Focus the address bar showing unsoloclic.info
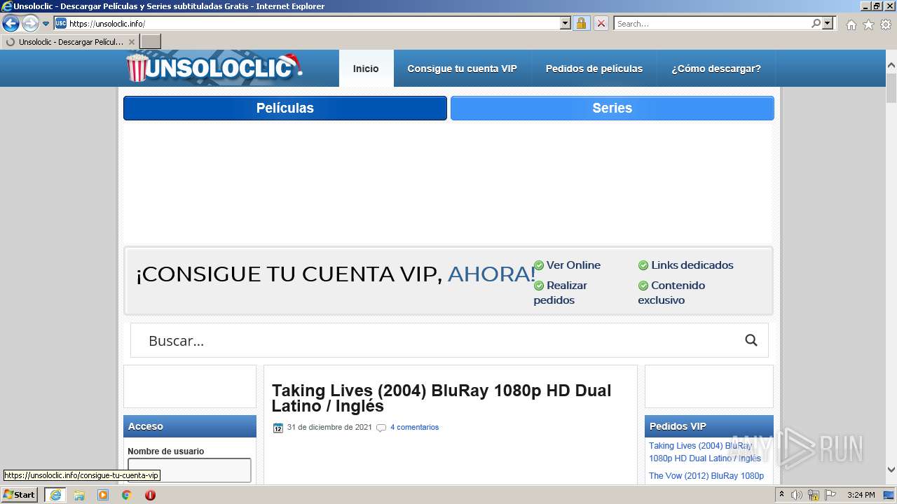The height and width of the screenshot is (504, 897). [313, 23]
